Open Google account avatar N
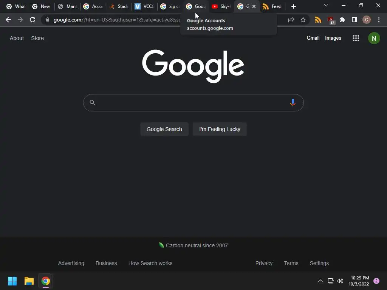This screenshot has width=387, height=290. (374, 38)
